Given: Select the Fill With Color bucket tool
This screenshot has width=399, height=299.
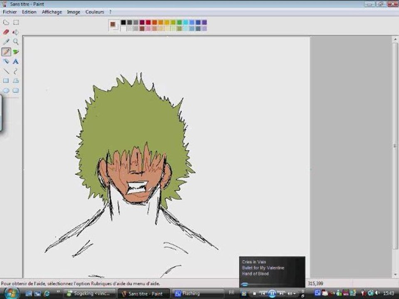Looking at the screenshot, I should tap(16, 32).
